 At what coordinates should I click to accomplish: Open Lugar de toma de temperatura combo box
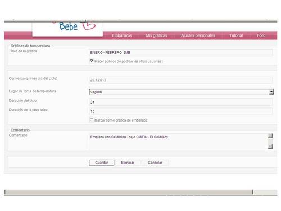pos(182,92)
